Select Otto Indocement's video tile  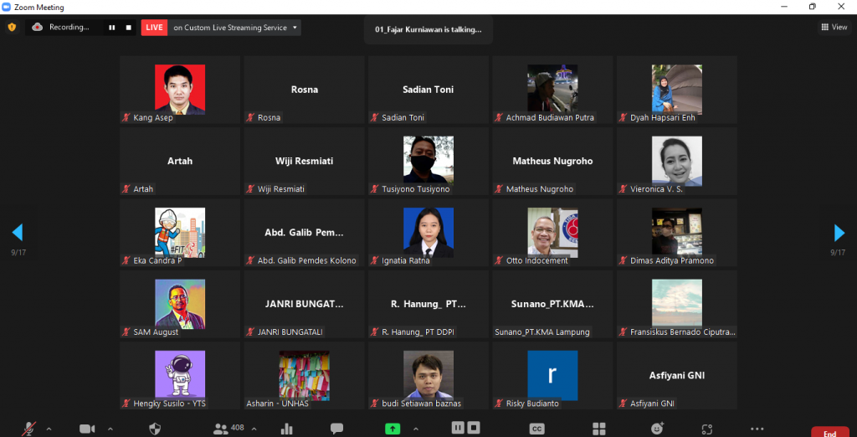click(x=552, y=232)
